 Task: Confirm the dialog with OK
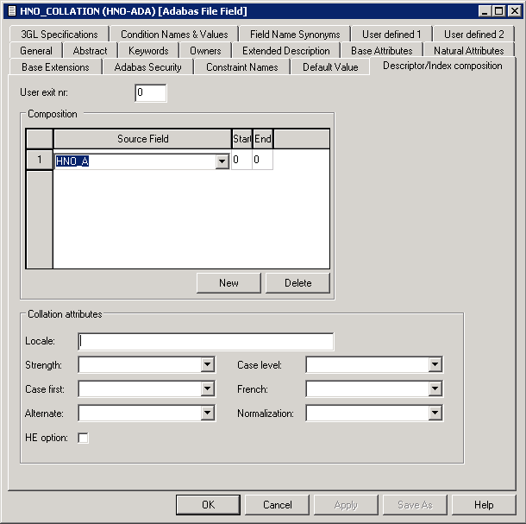[208, 505]
